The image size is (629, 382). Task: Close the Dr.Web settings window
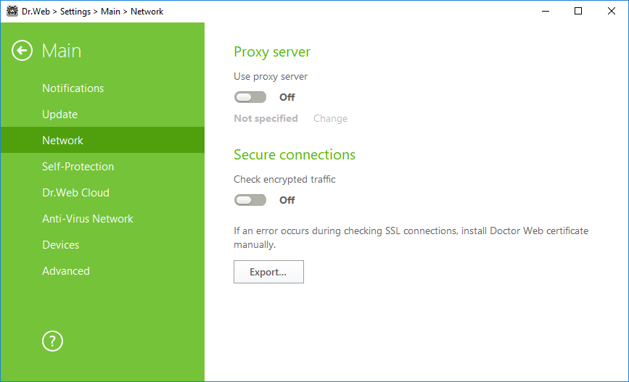612,11
